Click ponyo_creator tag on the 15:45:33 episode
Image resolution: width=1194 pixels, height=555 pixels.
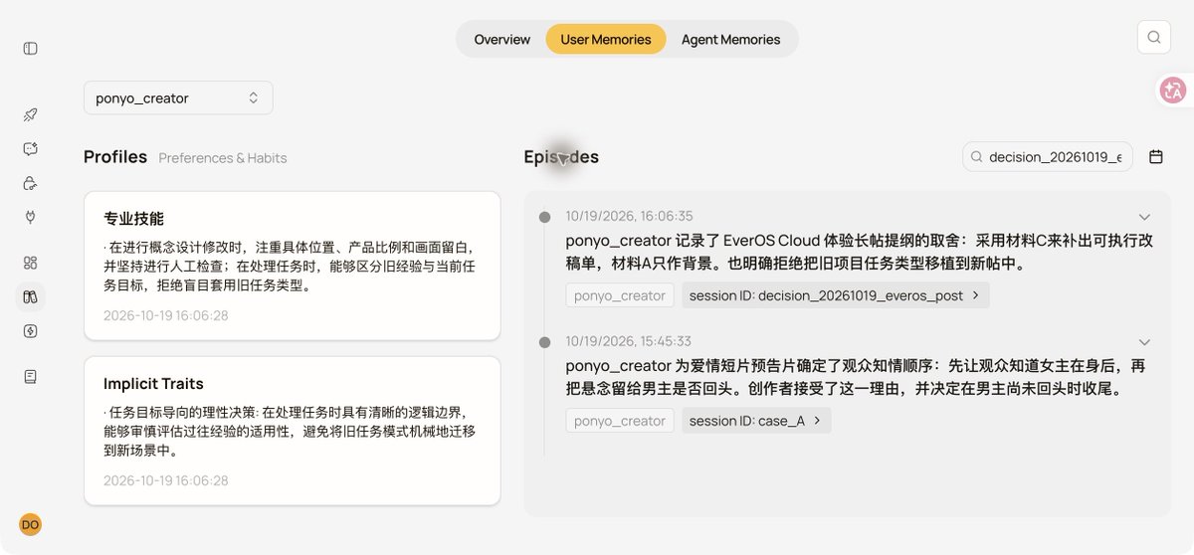click(x=620, y=421)
